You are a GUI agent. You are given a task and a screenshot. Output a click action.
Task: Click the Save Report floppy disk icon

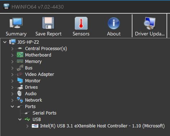pos(48,23)
